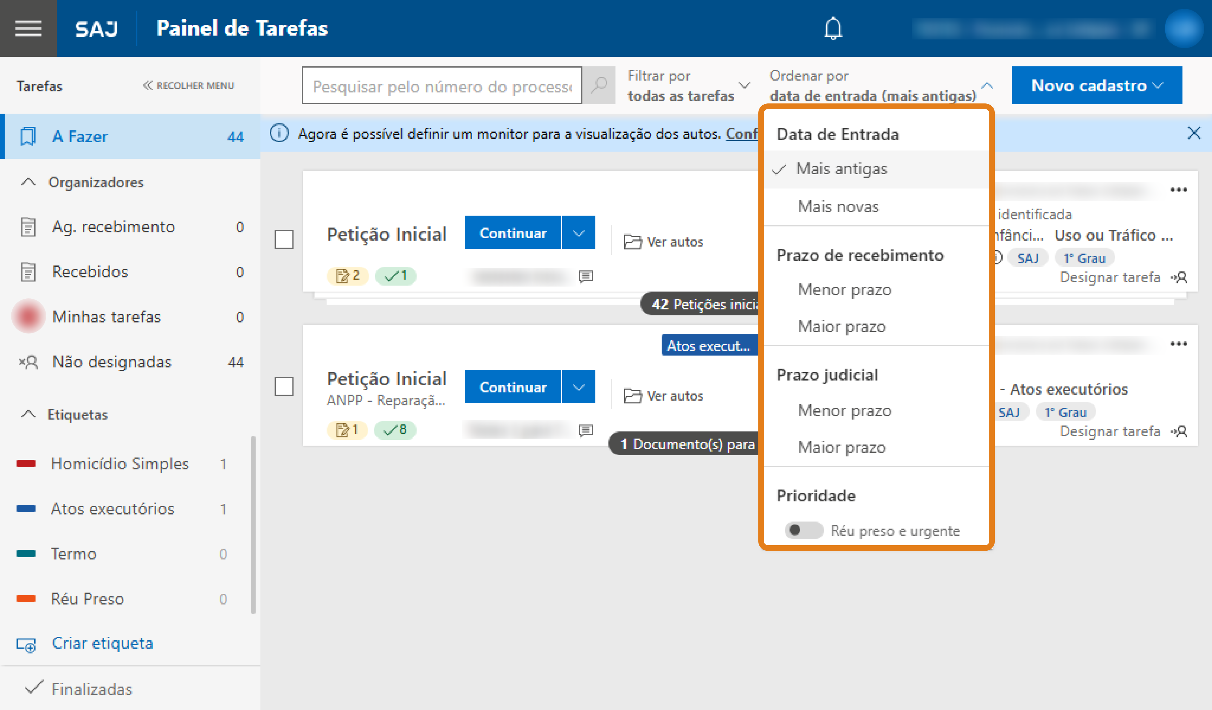The width and height of the screenshot is (1212, 710).
Task: Open the hamburger main menu
Action: point(28,28)
